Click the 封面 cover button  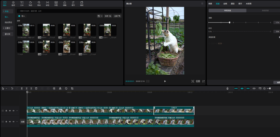[x=23, y=122]
